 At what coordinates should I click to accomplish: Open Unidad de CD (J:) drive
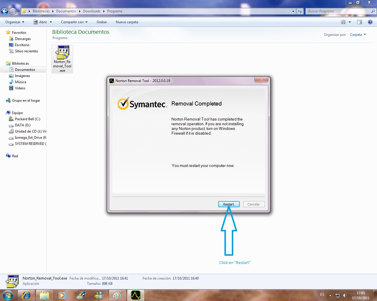click(x=30, y=131)
